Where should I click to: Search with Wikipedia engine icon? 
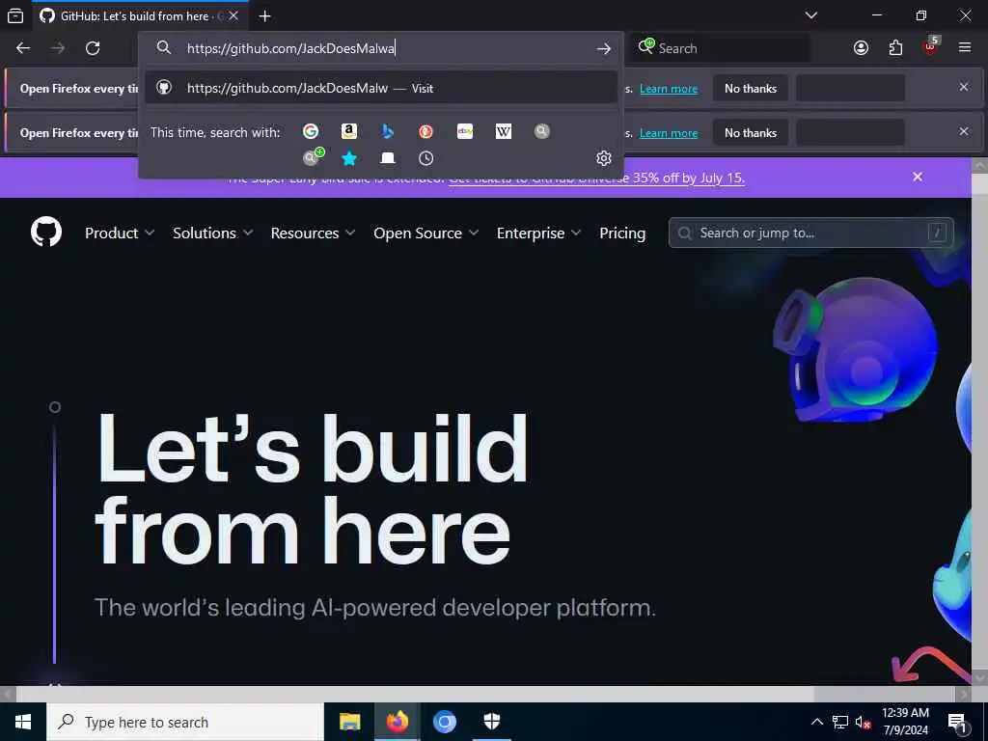(x=504, y=131)
